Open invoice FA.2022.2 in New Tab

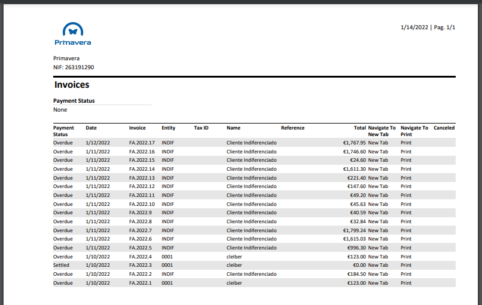pos(378,274)
